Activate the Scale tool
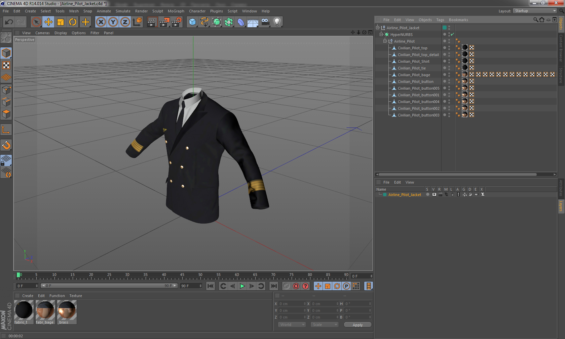Screen dimensions: 565x339 pos(61,22)
